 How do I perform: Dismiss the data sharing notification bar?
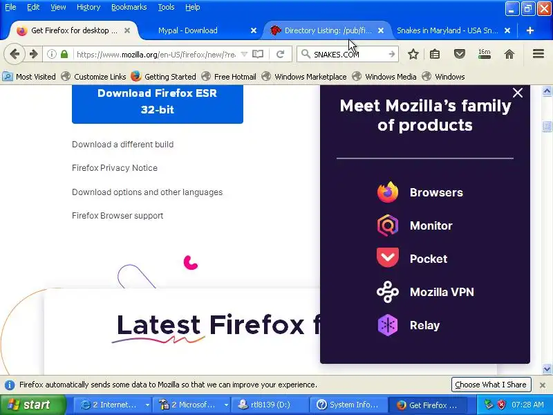(x=543, y=385)
